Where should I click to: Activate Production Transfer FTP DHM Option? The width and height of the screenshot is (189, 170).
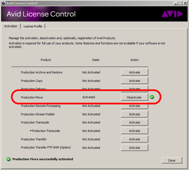click(134, 147)
